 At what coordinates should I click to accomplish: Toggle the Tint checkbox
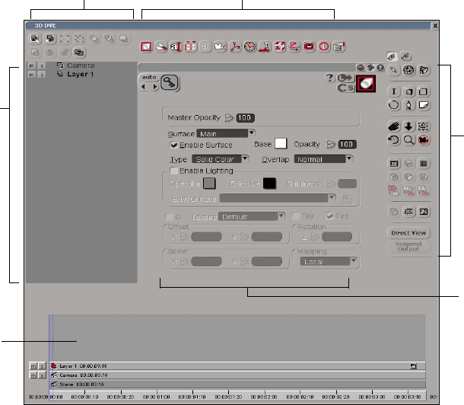pyautogui.click(x=329, y=216)
